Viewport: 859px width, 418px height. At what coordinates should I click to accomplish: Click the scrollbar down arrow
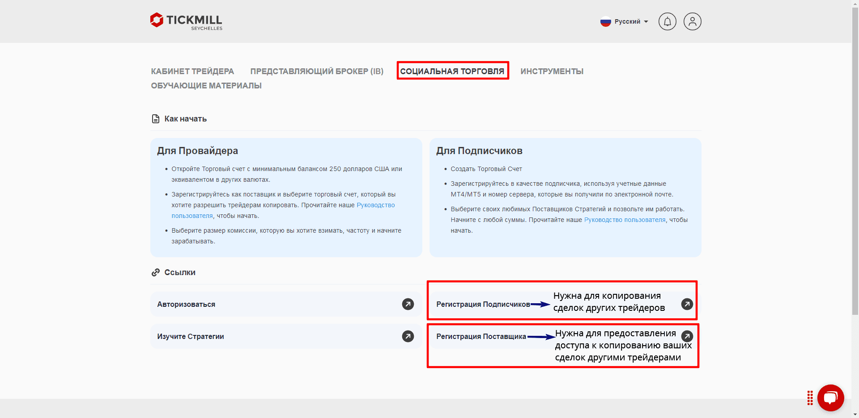click(x=855, y=414)
